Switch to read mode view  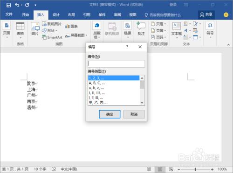click(x=149, y=169)
